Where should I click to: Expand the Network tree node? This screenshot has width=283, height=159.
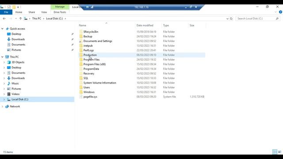2,106
